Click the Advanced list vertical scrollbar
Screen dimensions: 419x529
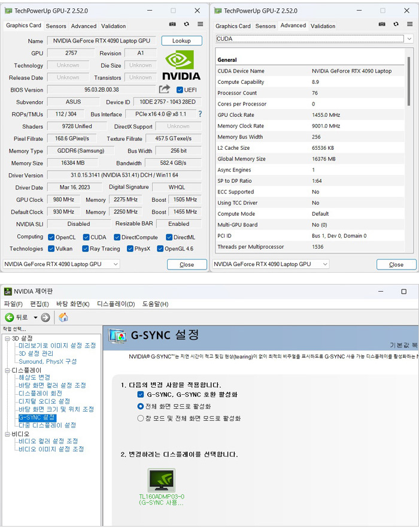(x=409, y=84)
